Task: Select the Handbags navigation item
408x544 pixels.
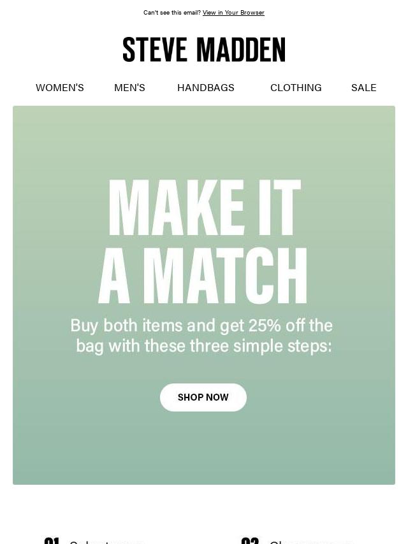Action: (x=206, y=87)
